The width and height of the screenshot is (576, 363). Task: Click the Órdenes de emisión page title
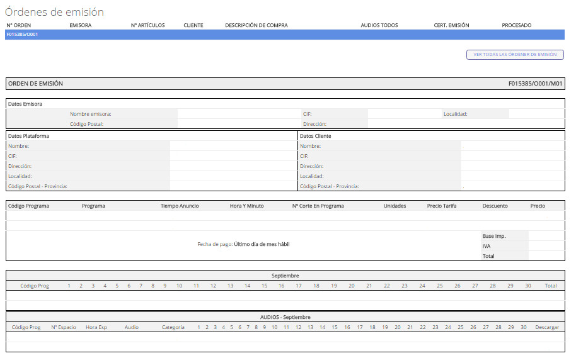point(54,12)
